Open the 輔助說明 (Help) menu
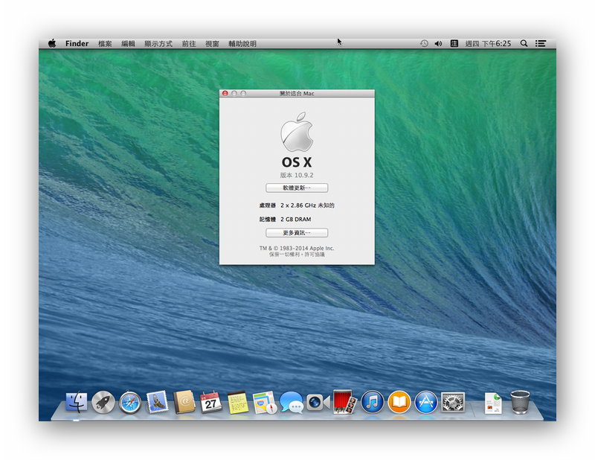This screenshot has width=595, height=460. (242, 44)
